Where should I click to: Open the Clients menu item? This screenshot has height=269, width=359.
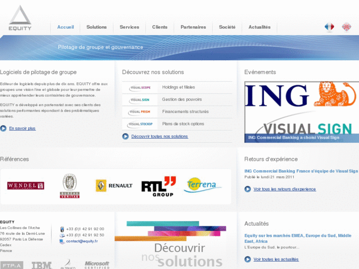pyautogui.click(x=160, y=27)
